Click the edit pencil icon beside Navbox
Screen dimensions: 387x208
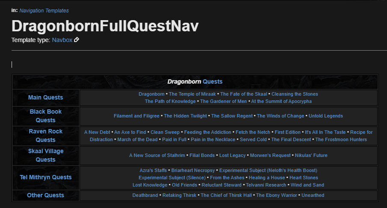(x=77, y=39)
